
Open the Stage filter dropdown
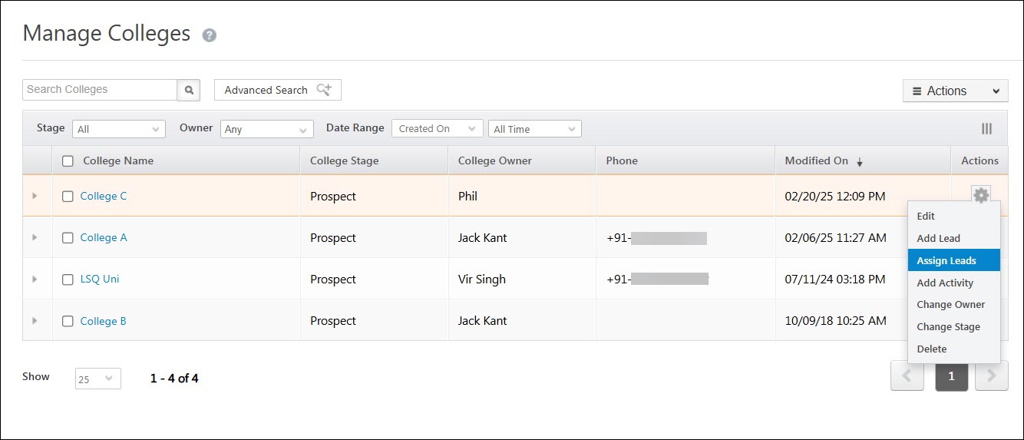[x=119, y=129]
